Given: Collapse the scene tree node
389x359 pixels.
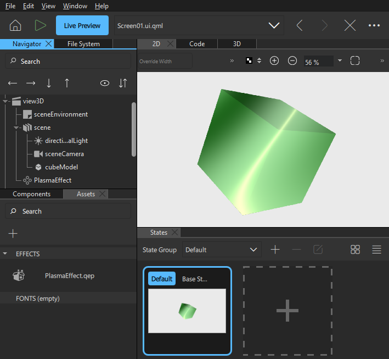Looking at the screenshot, I should 17,128.
